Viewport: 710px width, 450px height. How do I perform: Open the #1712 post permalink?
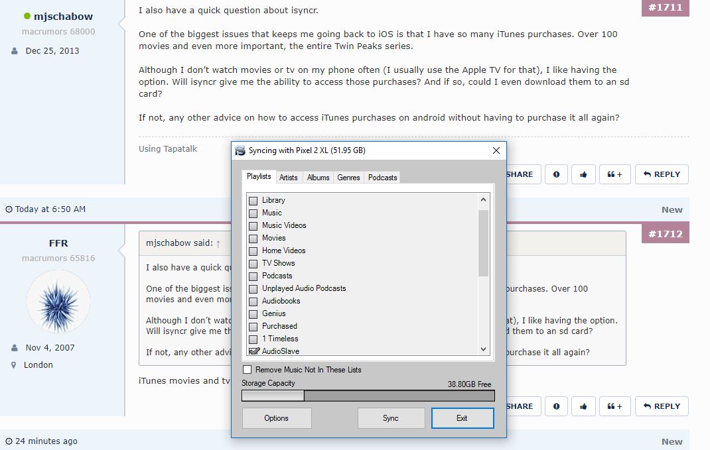tap(665, 233)
